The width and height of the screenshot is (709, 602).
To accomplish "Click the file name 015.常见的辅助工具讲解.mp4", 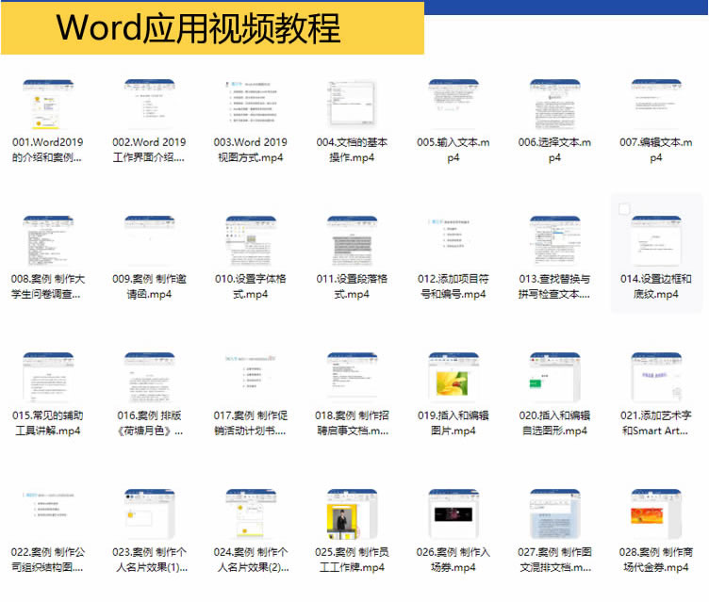I will 47,423.
